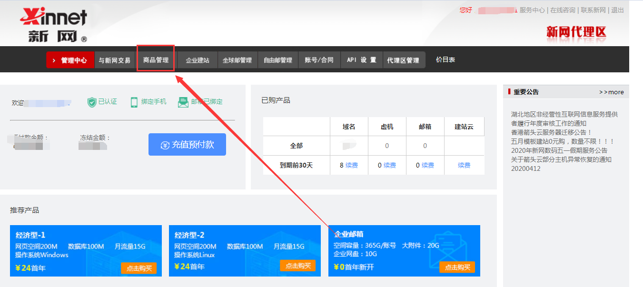Click 点击购买 on 经济型-1 plan

[x=138, y=268]
